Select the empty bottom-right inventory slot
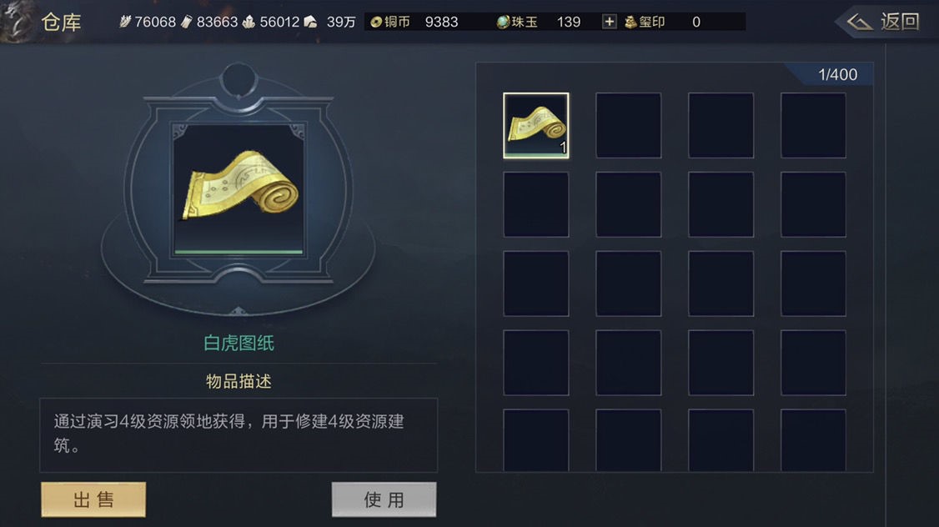The height and width of the screenshot is (527, 939). (813, 440)
